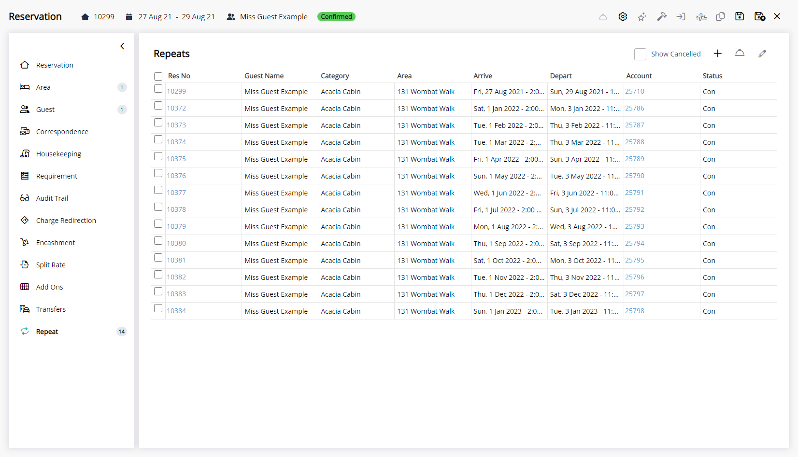Toggle the select-all checkbox by Res No
The width and height of the screenshot is (798, 457).
click(x=158, y=76)
